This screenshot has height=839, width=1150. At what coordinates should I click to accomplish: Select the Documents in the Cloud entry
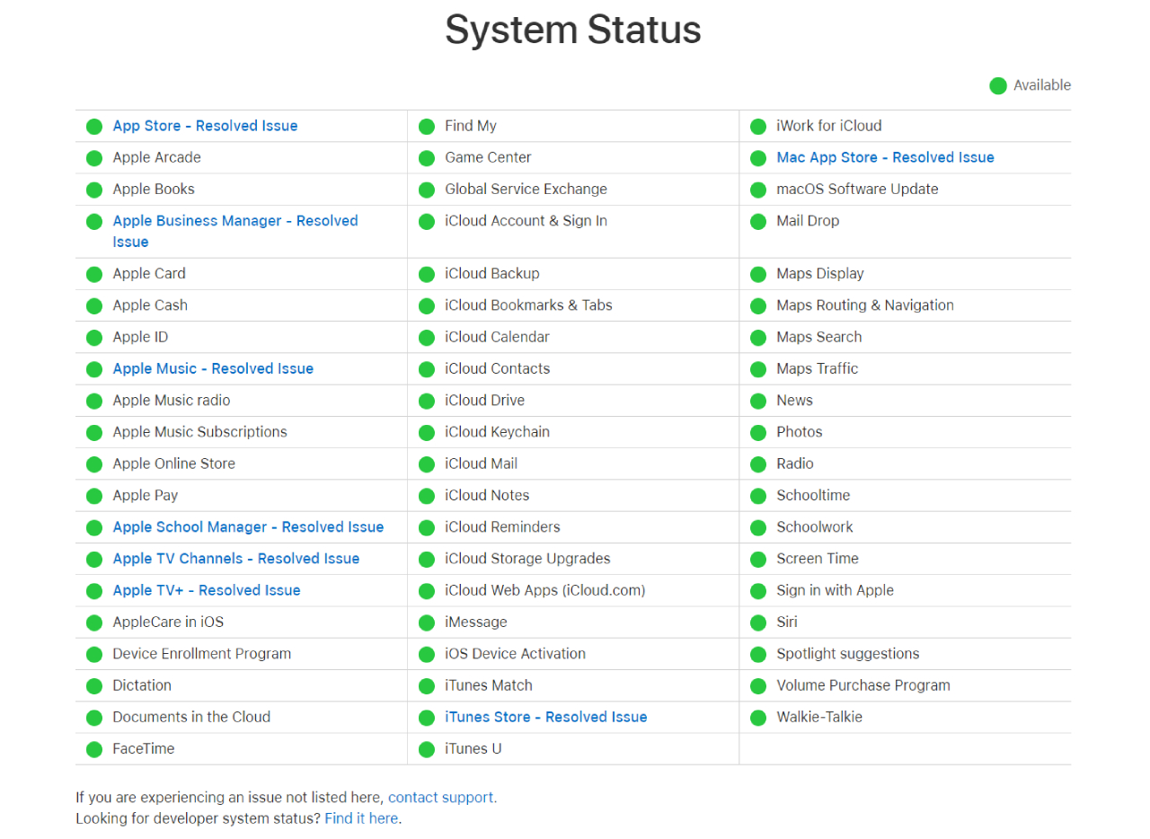tap(191, 717)
